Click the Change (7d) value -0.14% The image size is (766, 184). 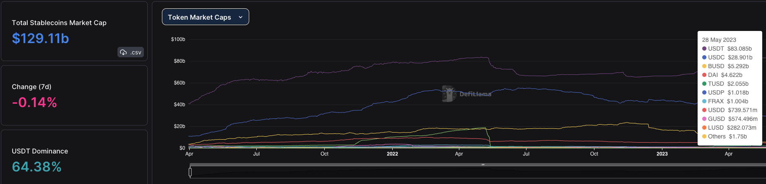[x=34, y=102]
